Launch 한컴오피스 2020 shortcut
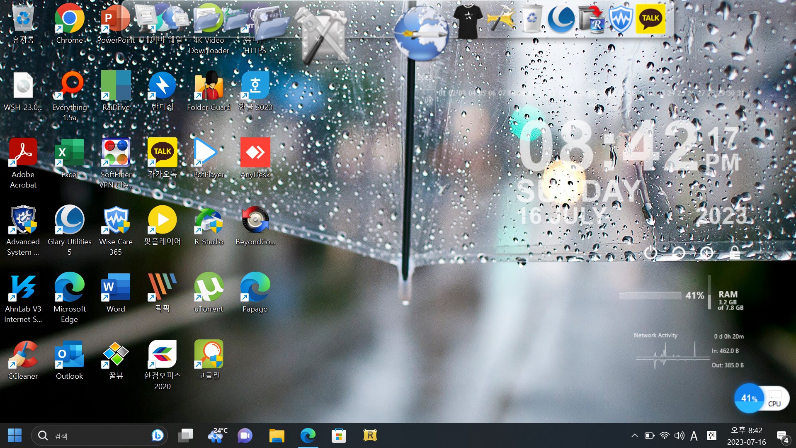Viewport: 796px width, 448px height. (x=162, y=365)
